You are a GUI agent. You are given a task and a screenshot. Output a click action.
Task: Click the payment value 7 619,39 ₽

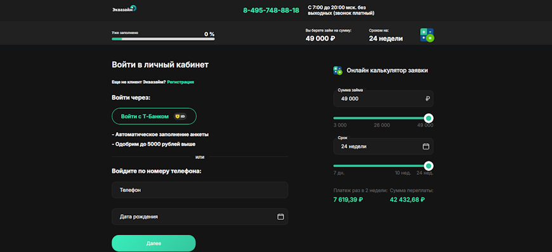[348, 200]
